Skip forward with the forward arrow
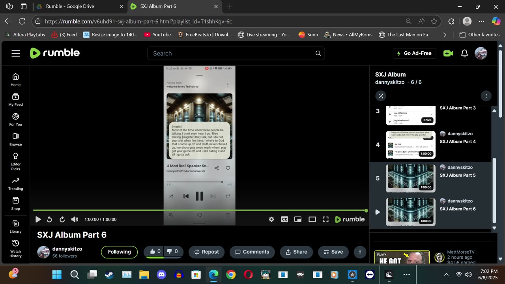This screenshot has width=505, height=284. pos(62,219)
